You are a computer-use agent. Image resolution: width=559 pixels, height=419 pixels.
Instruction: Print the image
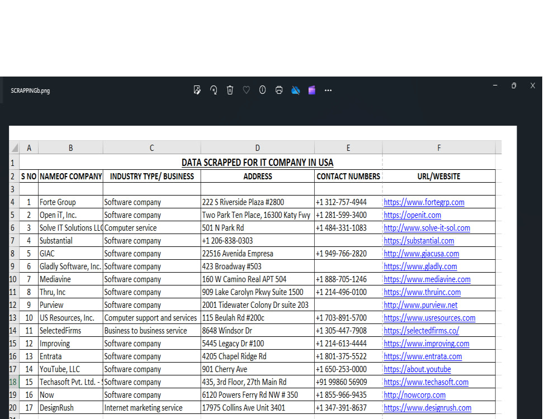pyautogui.click(x=278, y=90)
